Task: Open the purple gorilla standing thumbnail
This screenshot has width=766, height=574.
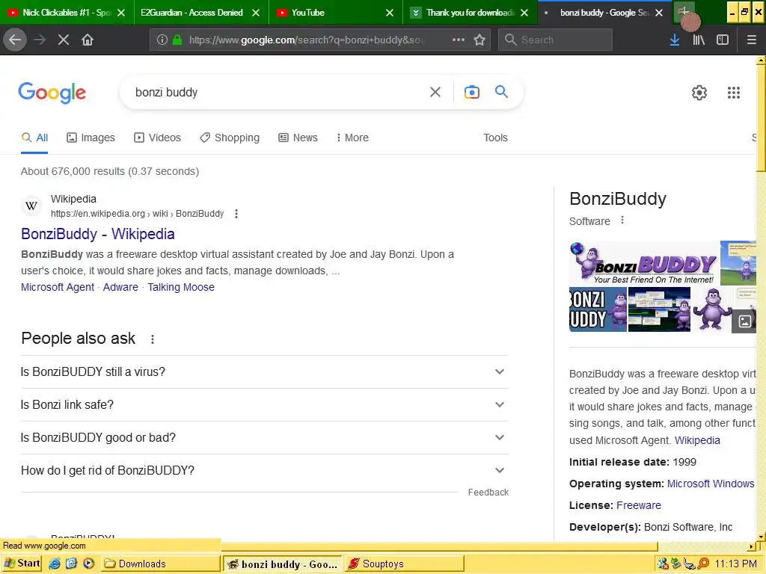Action: [x=712, y=309]
